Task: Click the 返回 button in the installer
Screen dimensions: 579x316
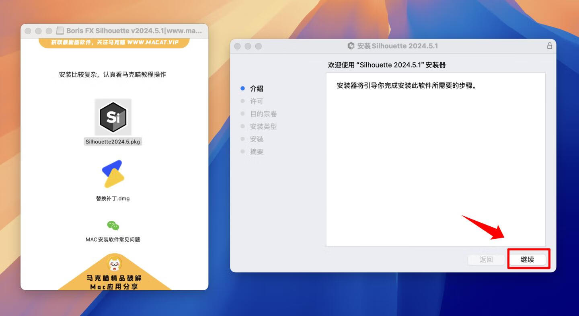Action: (486, 259)
